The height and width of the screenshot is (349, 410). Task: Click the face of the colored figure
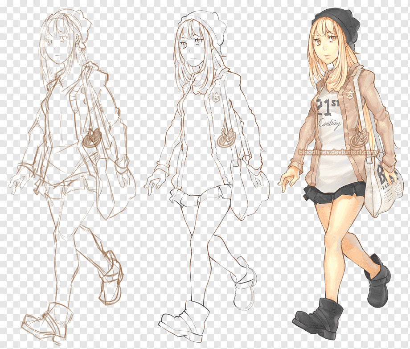(x=327, y=45)
